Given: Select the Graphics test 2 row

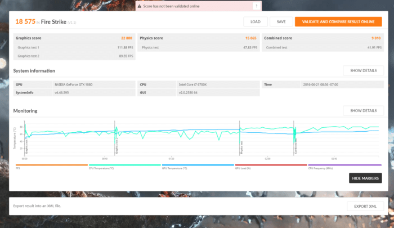Looking at the screenshot, I should tap(74, 56).
